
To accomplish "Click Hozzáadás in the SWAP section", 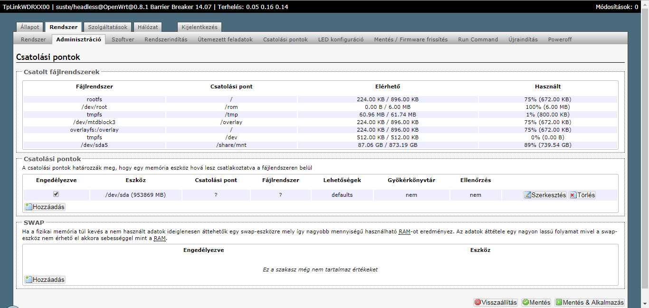I will (x=45, y=279).
